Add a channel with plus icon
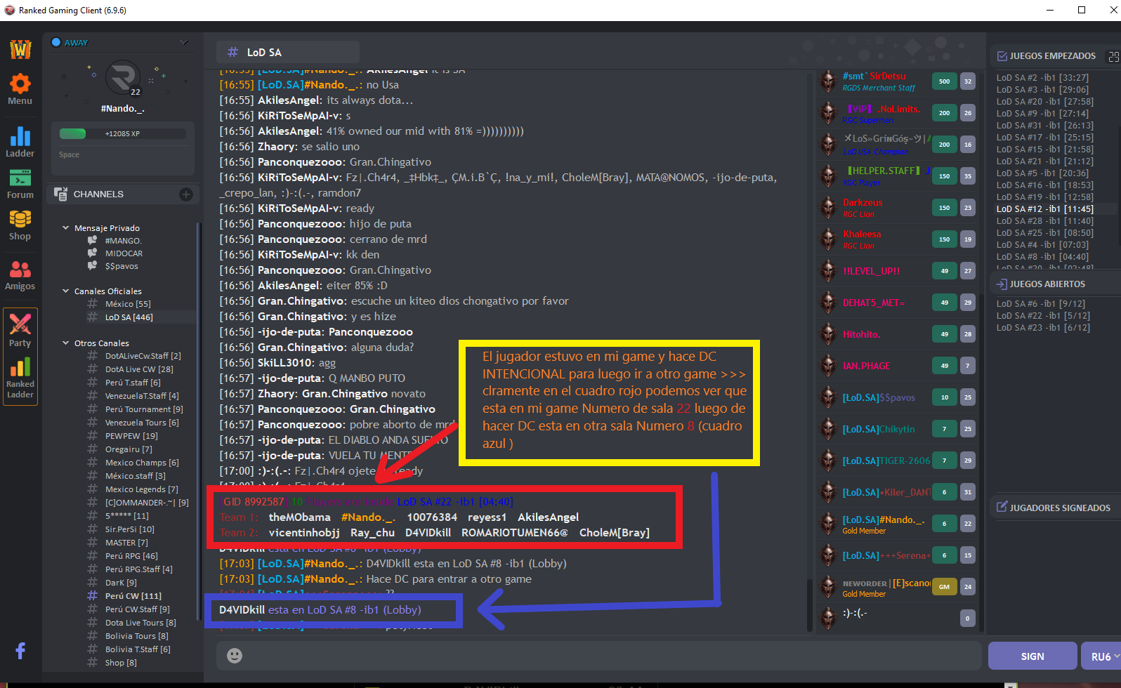The image size is (1121, 688). pos(186,194)
